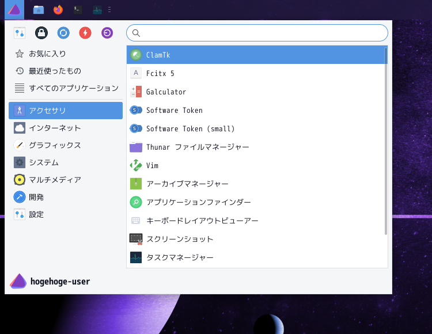Launch Galculator from the list
Screen dimensions: 432x334
point(257,92)
